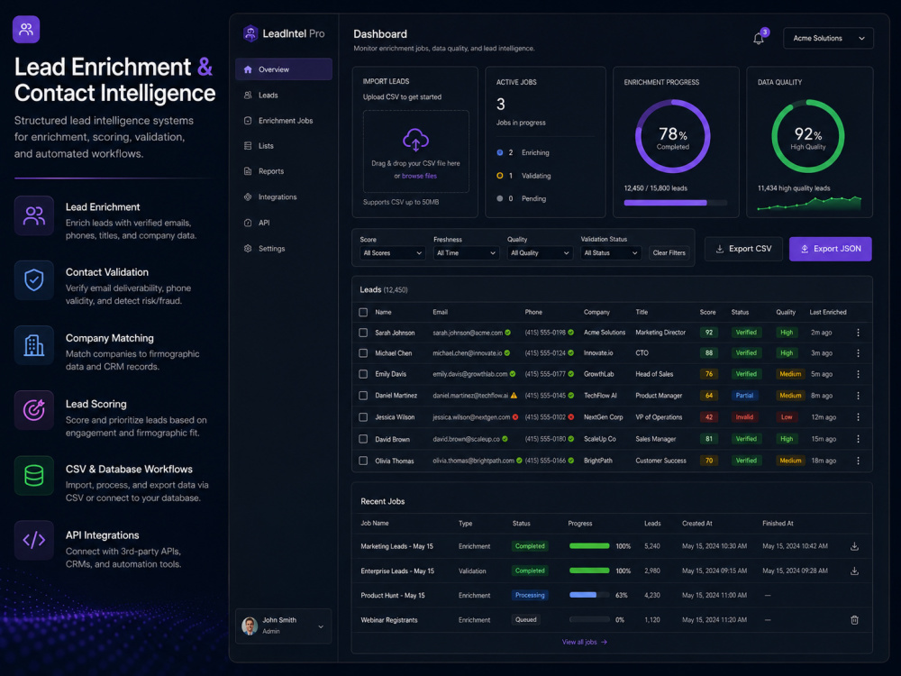Viewport: 901px width, 676px height.
Task: Click the cloud upload icon
Action: coord(415,140)
